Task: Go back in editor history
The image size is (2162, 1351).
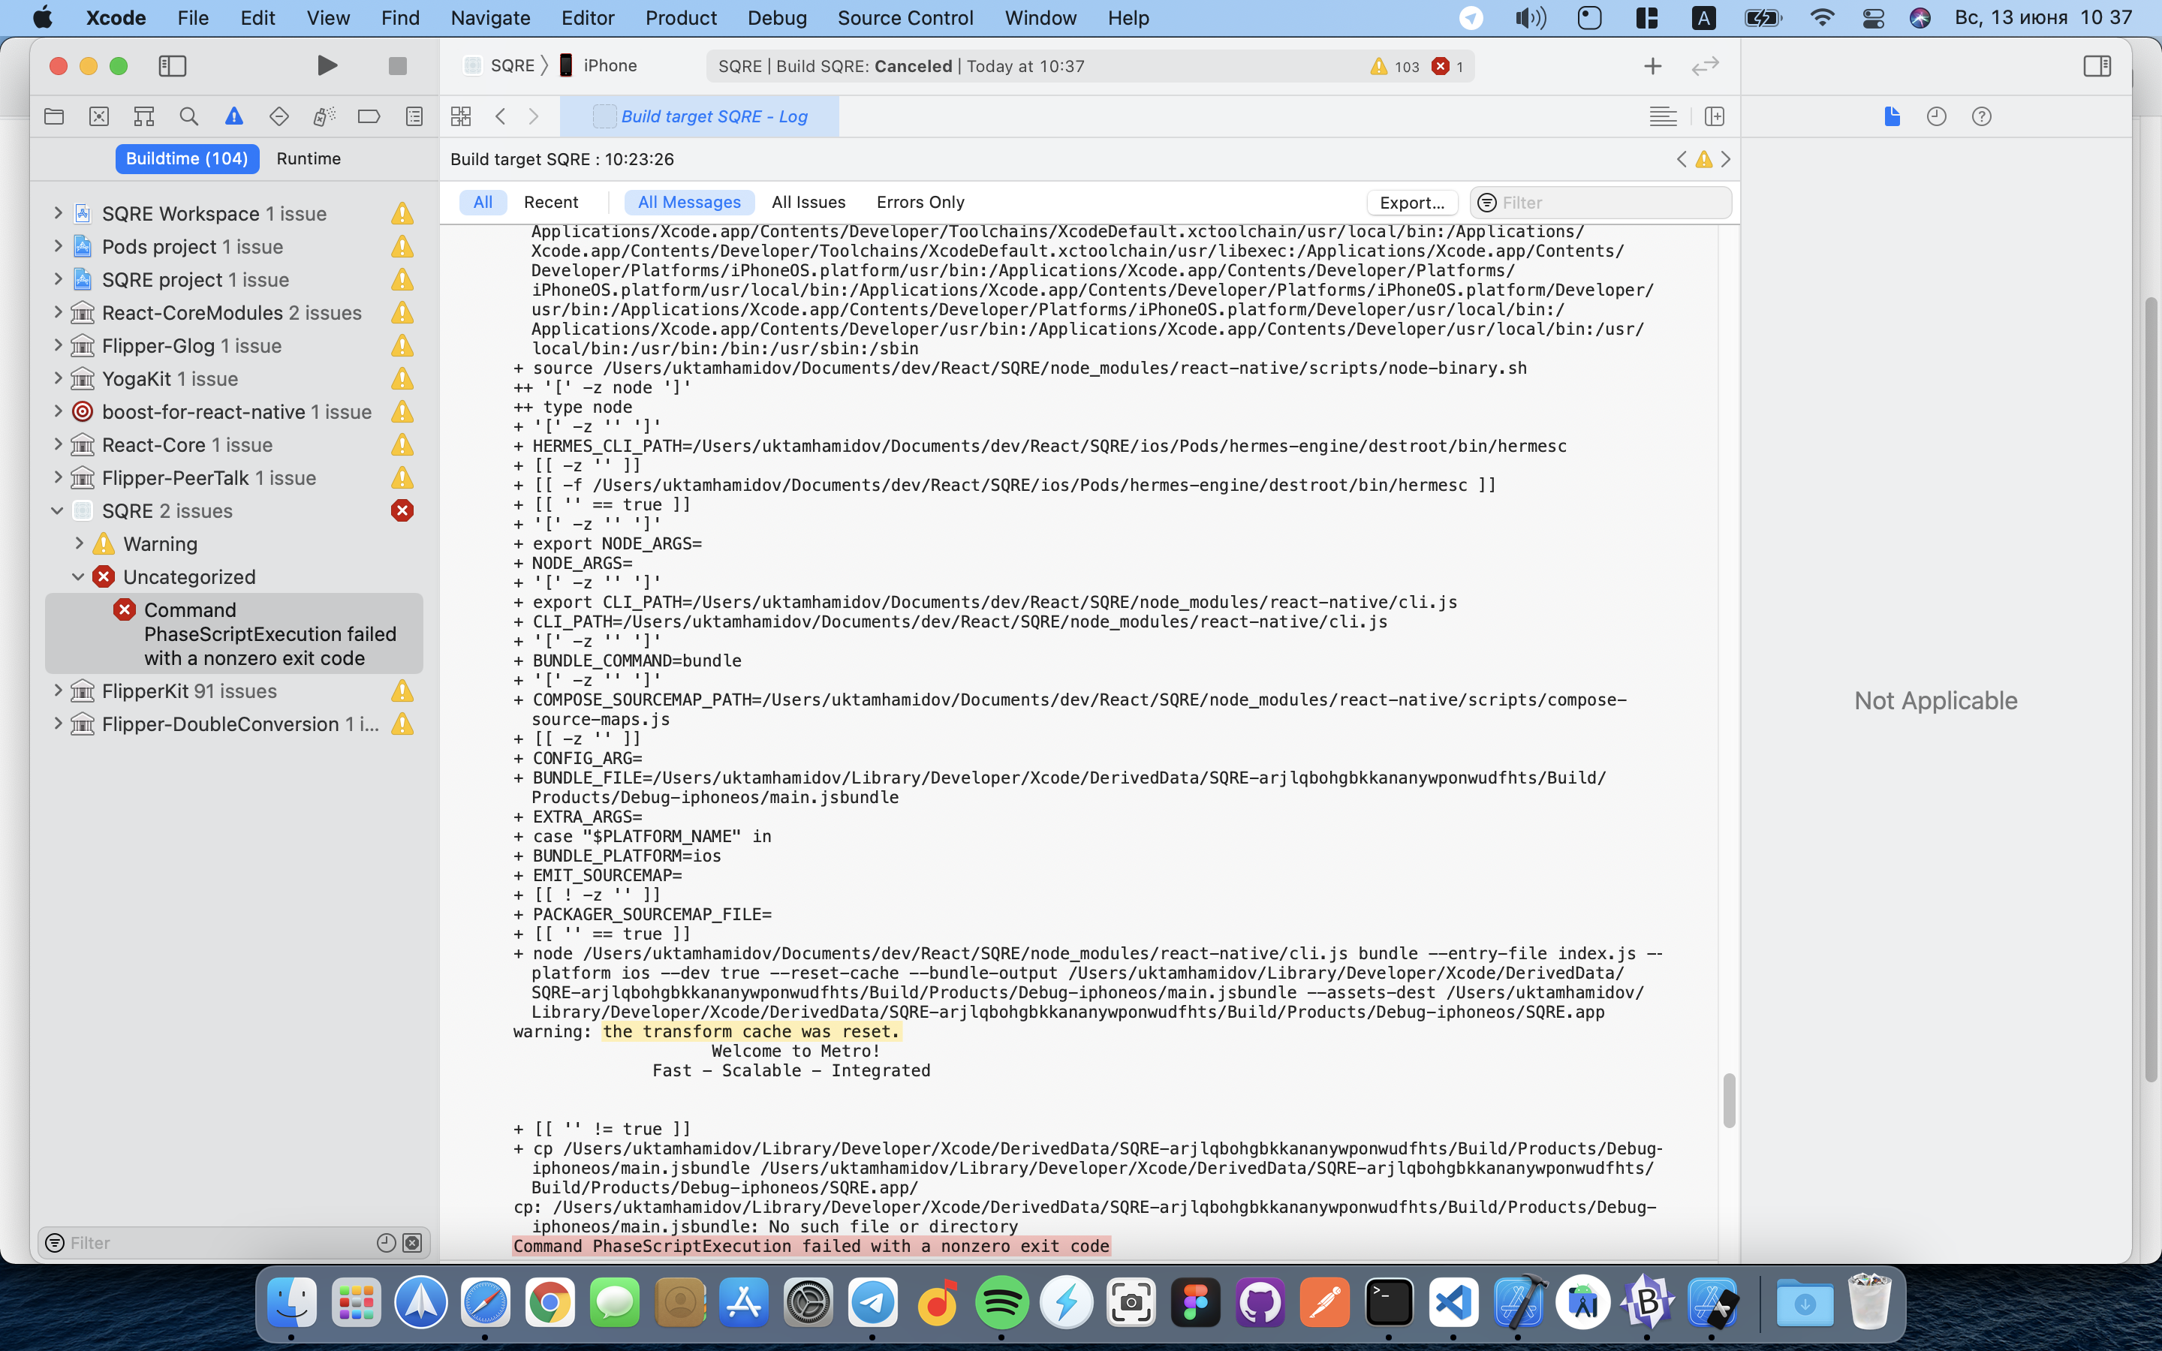Action: (x=501, y=116)
